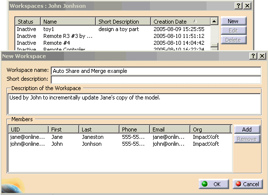Image resolution: width=268 pixels, height=195 pixels.
Task: Click the workspace list scroll up arrow
Action: point(214,21)
